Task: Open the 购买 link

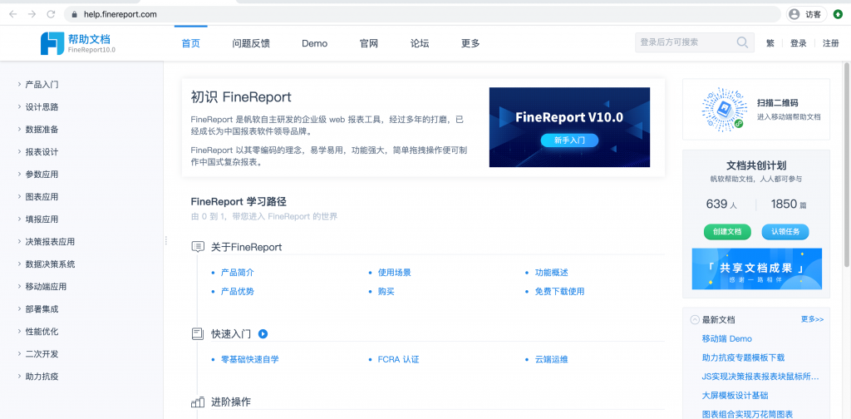Action: 386,292
